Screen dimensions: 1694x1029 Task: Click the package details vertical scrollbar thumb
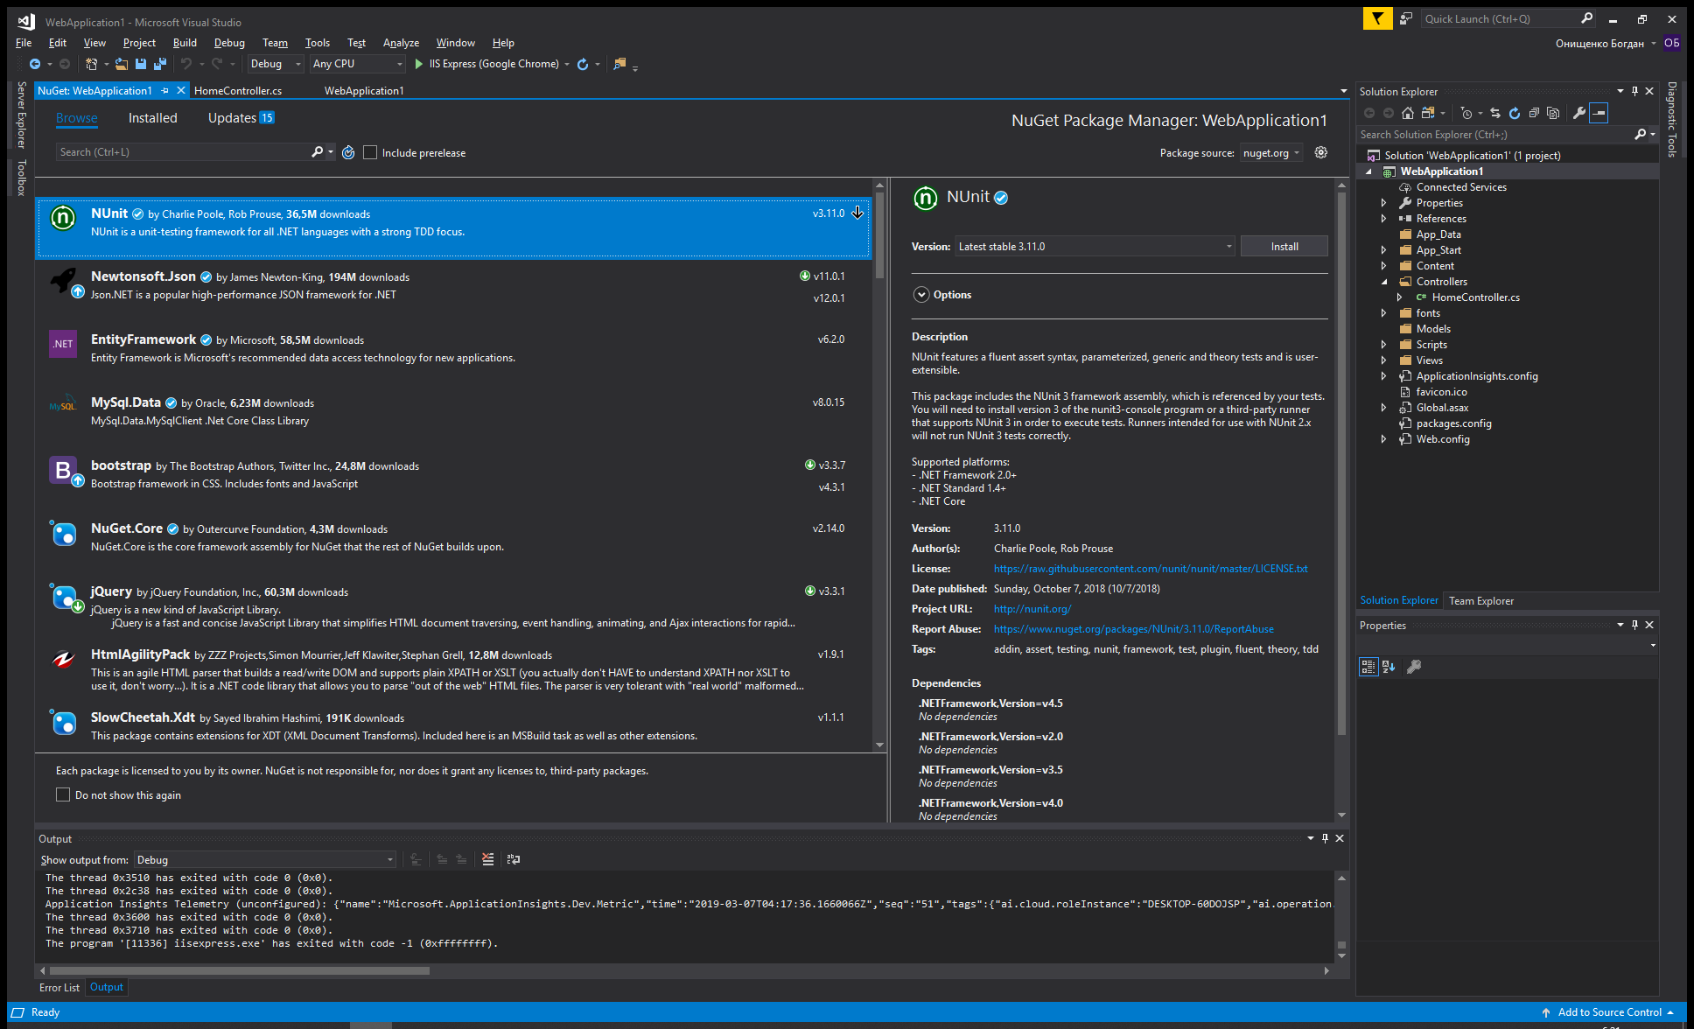pyautogui.click(x=1341, y=464)
